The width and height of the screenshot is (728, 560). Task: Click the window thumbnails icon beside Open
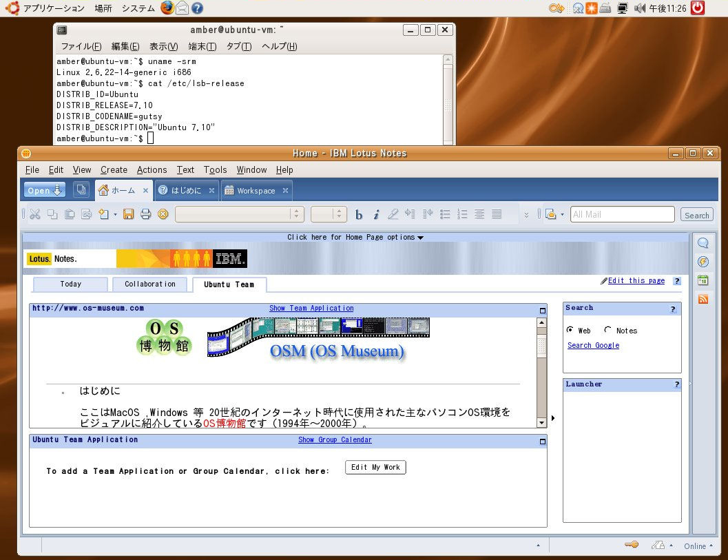pos(81,189)
